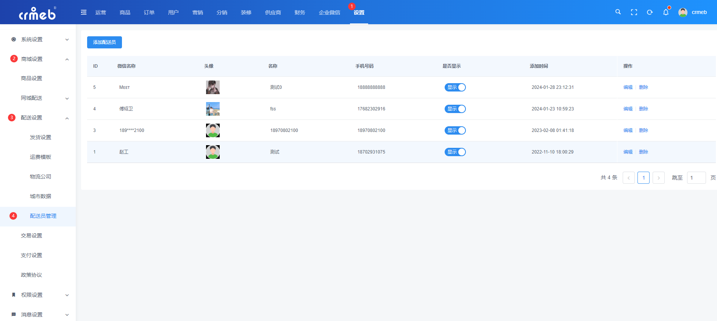Select 运费模板 in sidebar
The height and width of the screenshot is (321, 717).
pos(41,157)
